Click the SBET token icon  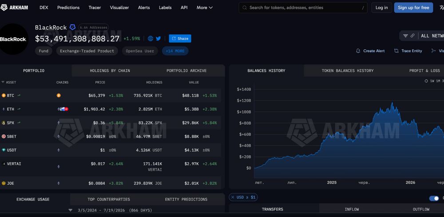coord(4,136)
